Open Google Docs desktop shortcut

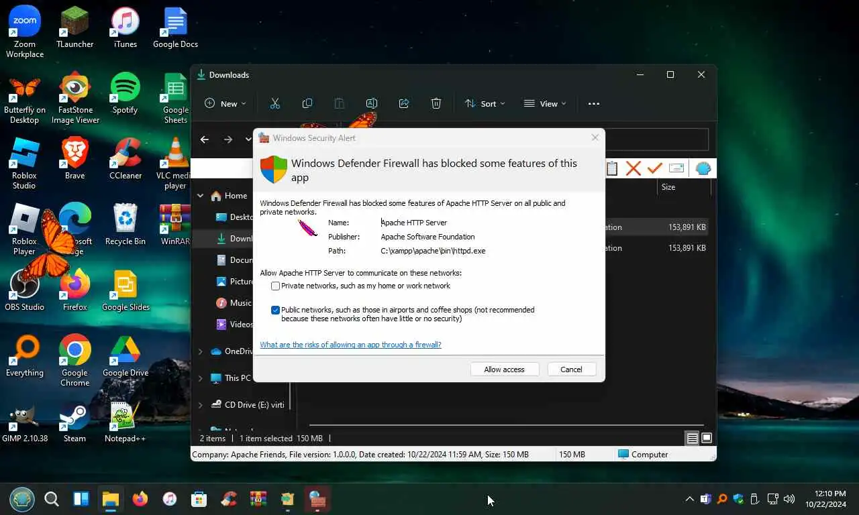175,27
